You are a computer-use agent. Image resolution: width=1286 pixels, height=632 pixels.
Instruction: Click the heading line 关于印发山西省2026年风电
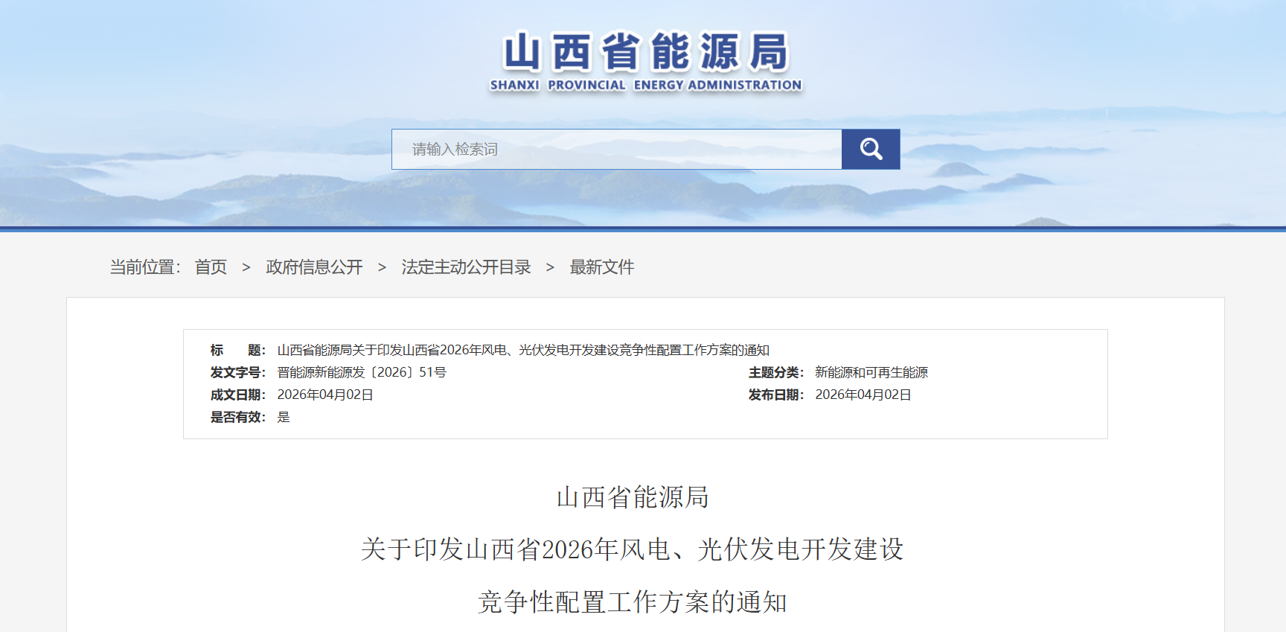click(632, 549)
